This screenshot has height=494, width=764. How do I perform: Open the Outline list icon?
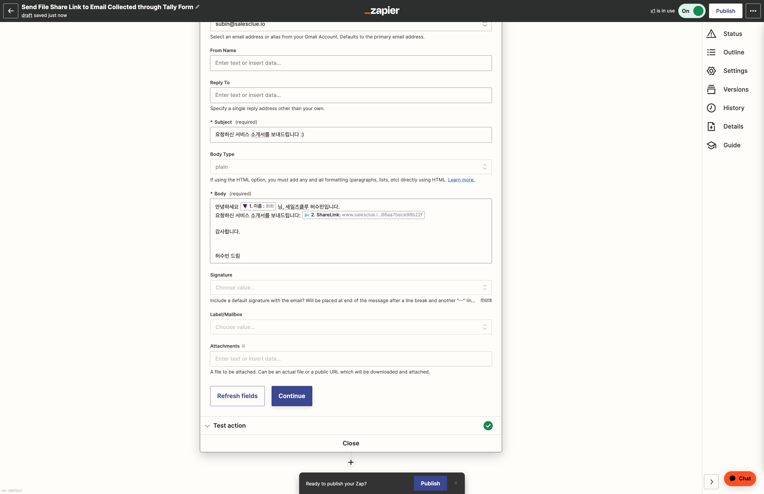(711, 52)
